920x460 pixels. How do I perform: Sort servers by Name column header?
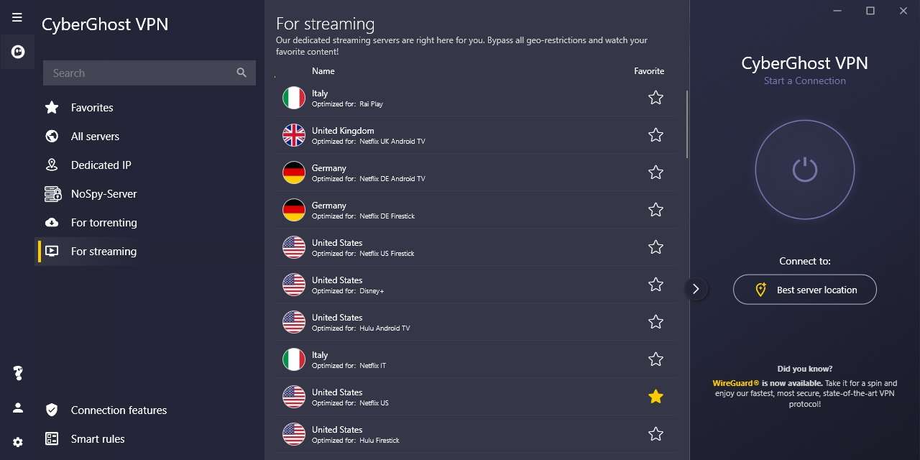[323, 71]
